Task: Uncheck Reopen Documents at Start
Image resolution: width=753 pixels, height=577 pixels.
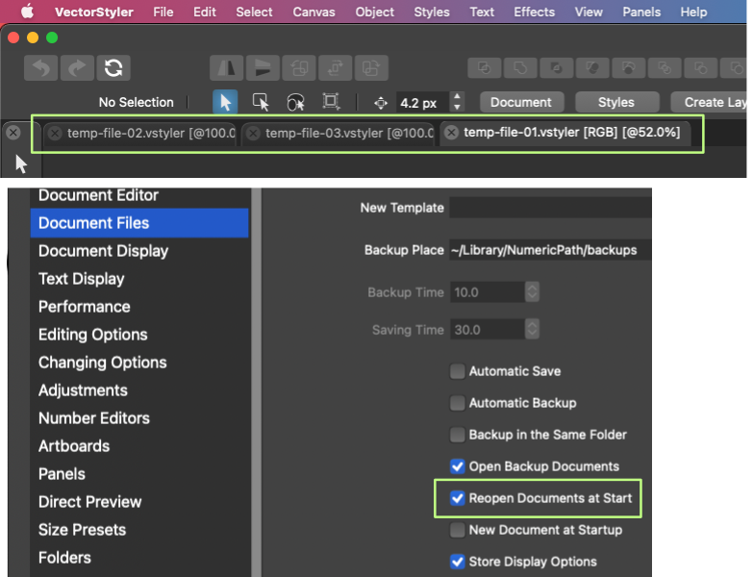Action: [458, 498]
